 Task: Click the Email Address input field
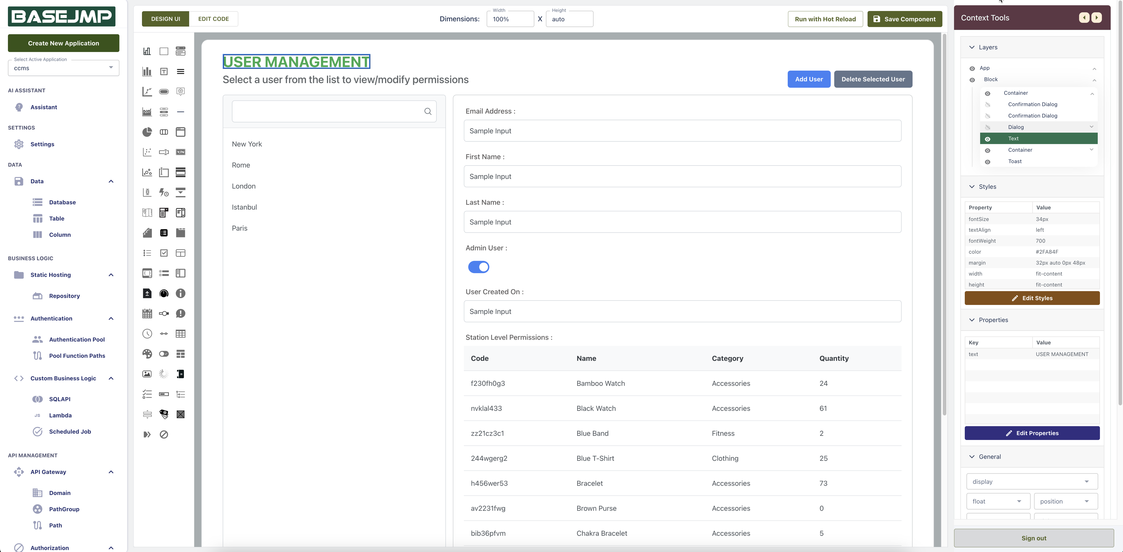tap(682, 131)
